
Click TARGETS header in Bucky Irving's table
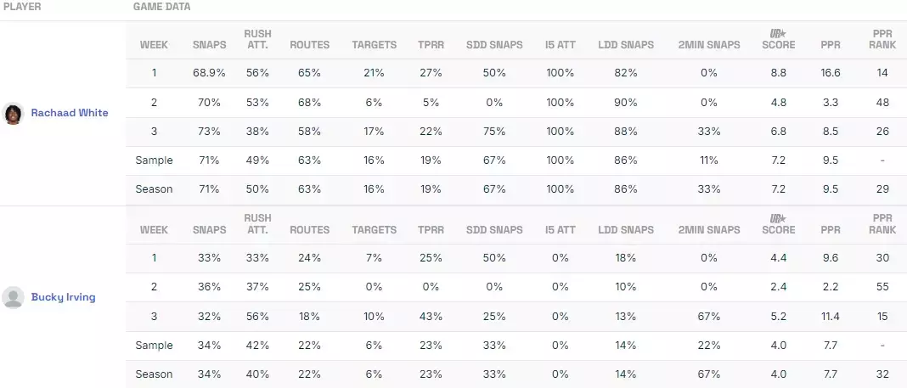(374, 230)
